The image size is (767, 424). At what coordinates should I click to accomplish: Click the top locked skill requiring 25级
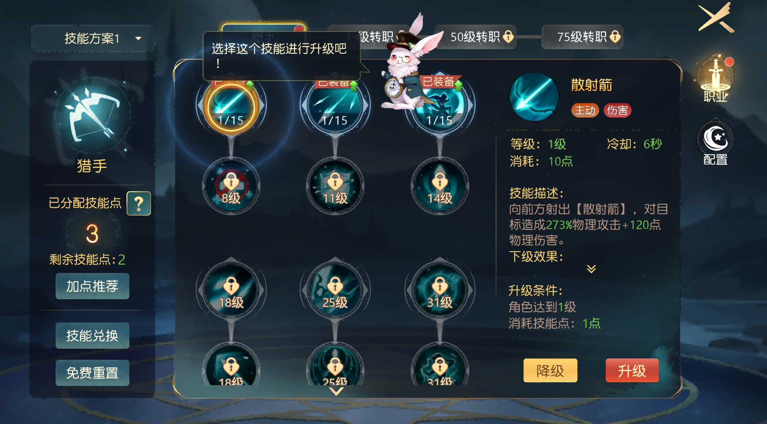(335, 290)
